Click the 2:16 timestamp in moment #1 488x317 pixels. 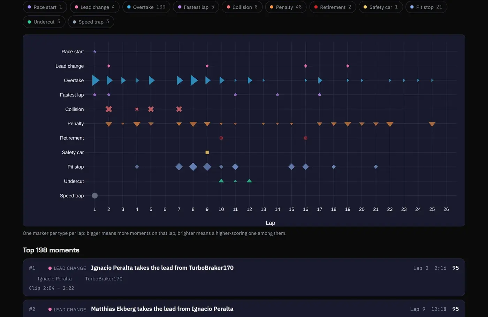tap(440, 268)
